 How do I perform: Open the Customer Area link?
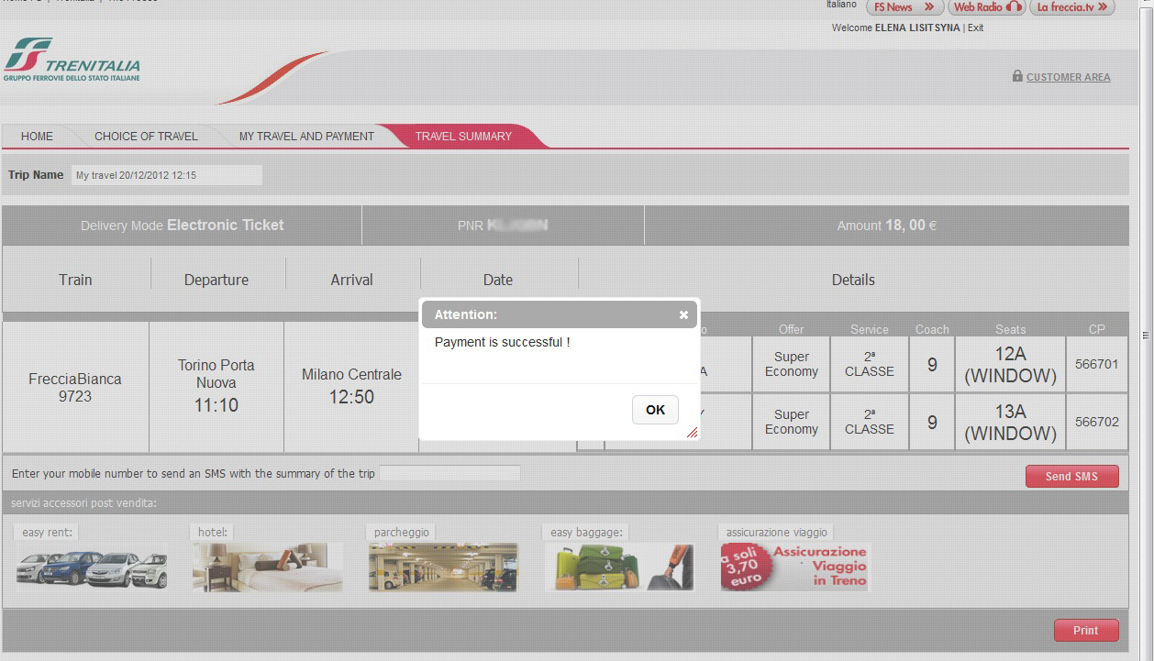1068,77
